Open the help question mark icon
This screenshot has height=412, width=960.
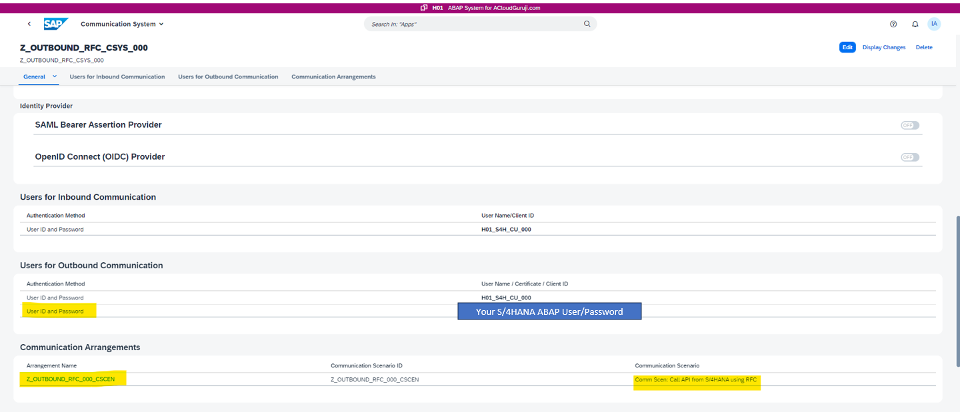click(x=893, y=24)
